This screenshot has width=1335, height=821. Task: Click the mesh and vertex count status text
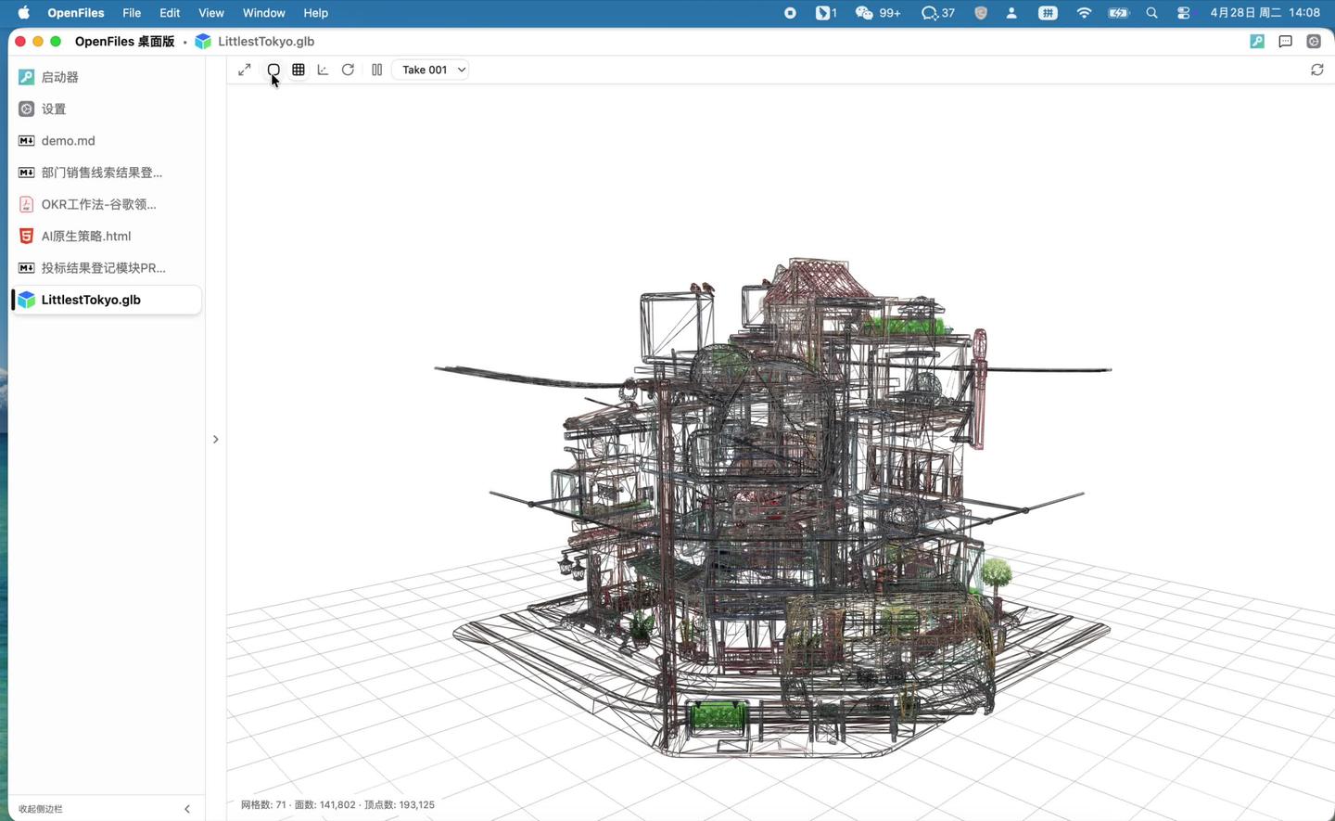[337, 805]
